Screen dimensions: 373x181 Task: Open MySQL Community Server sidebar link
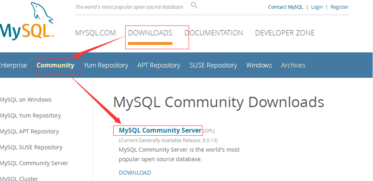34,163
